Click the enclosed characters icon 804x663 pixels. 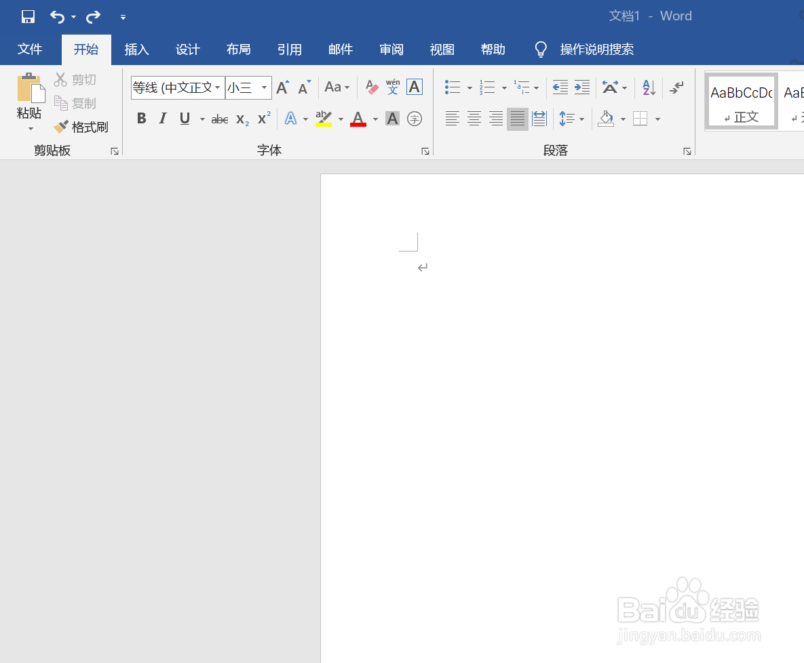(x=415, y=119)
